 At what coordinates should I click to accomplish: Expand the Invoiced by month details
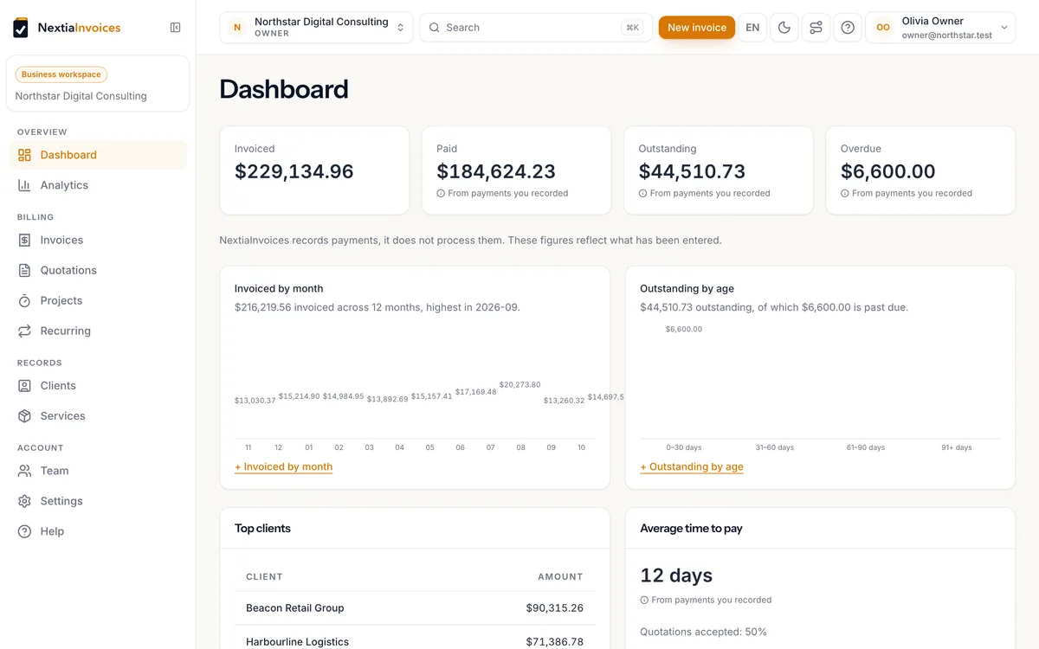pyautogui.click(x=284, y=466)
